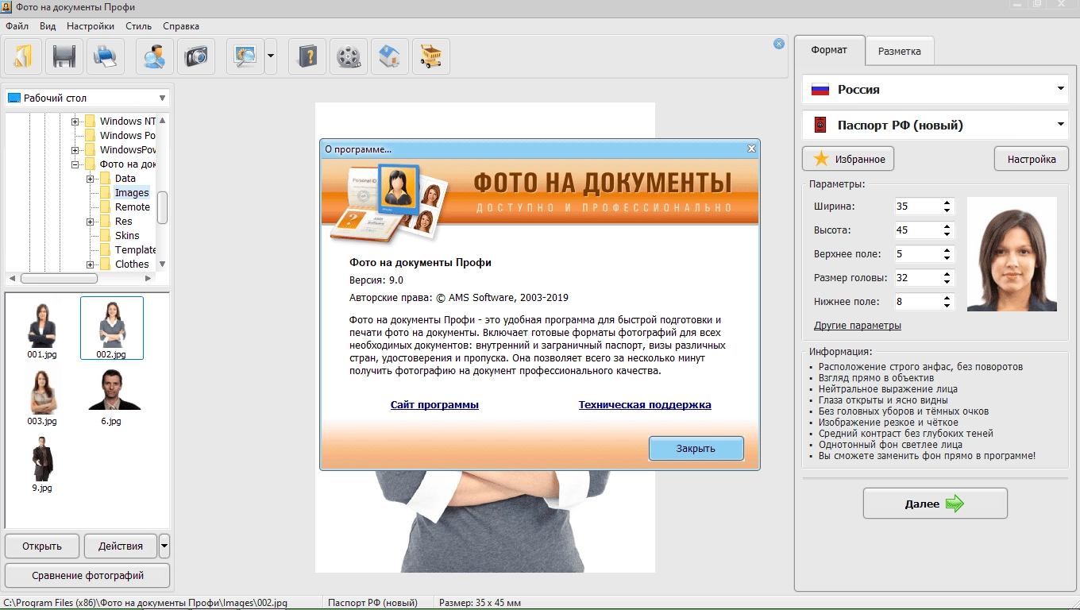Image resolution: width=1080 pixels, height=610 pixels.
Task: Open the Паспорт РФ (новый) format dropdown
Action: (x=935, y=125)
